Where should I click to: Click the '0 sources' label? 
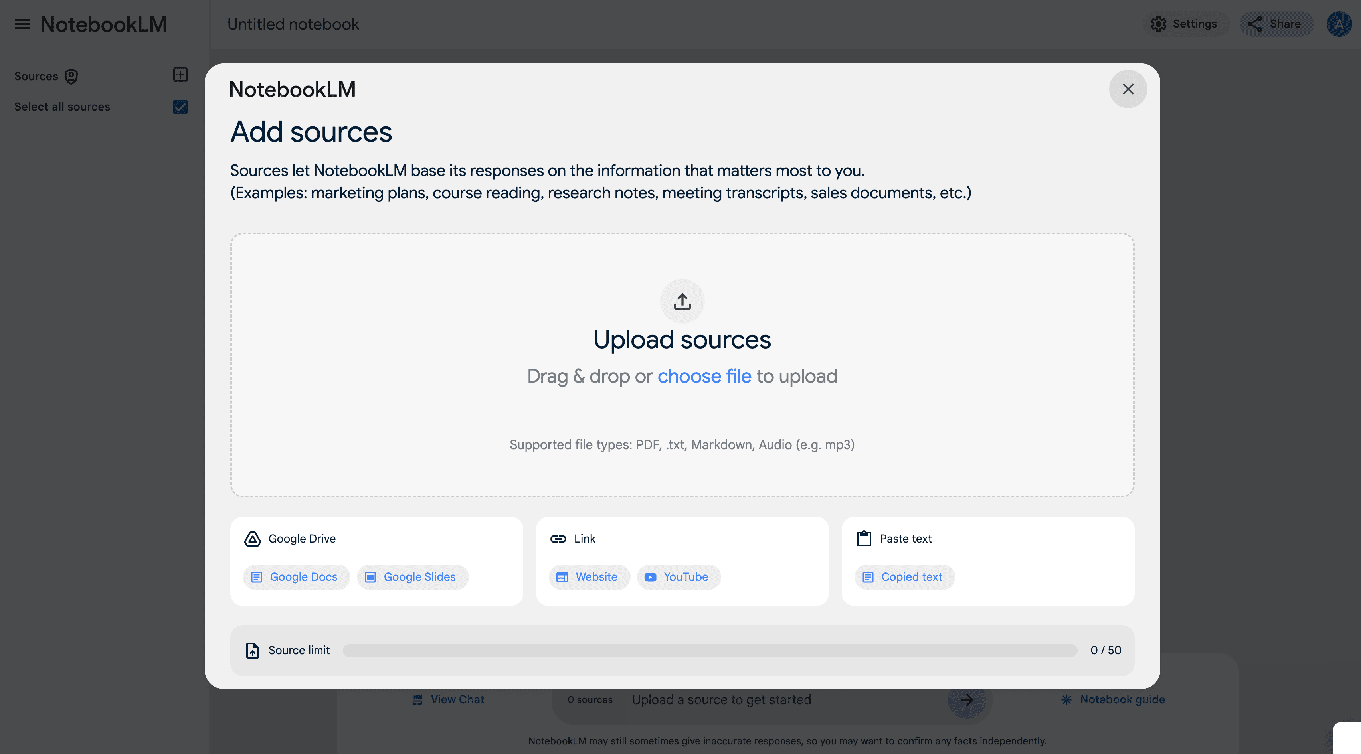click(590, 700)
